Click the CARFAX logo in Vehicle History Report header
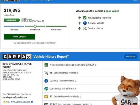This screenshot has height=105, width=140. coord(17,57)
